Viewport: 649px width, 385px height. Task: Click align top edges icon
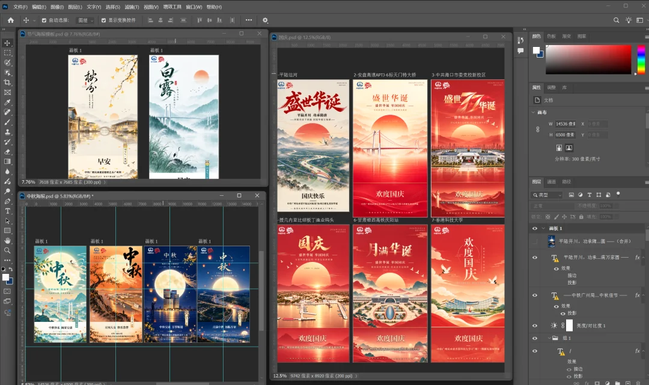pos(200,20)
